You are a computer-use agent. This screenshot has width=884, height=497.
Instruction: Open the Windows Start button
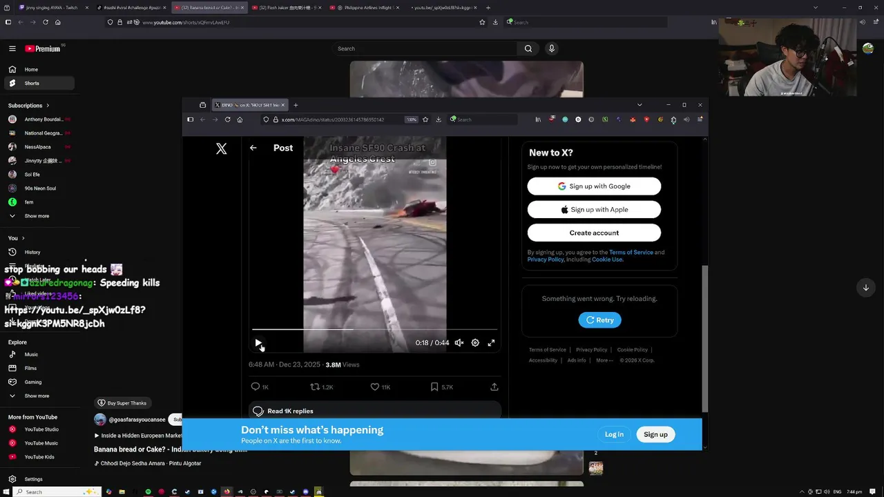7,491
